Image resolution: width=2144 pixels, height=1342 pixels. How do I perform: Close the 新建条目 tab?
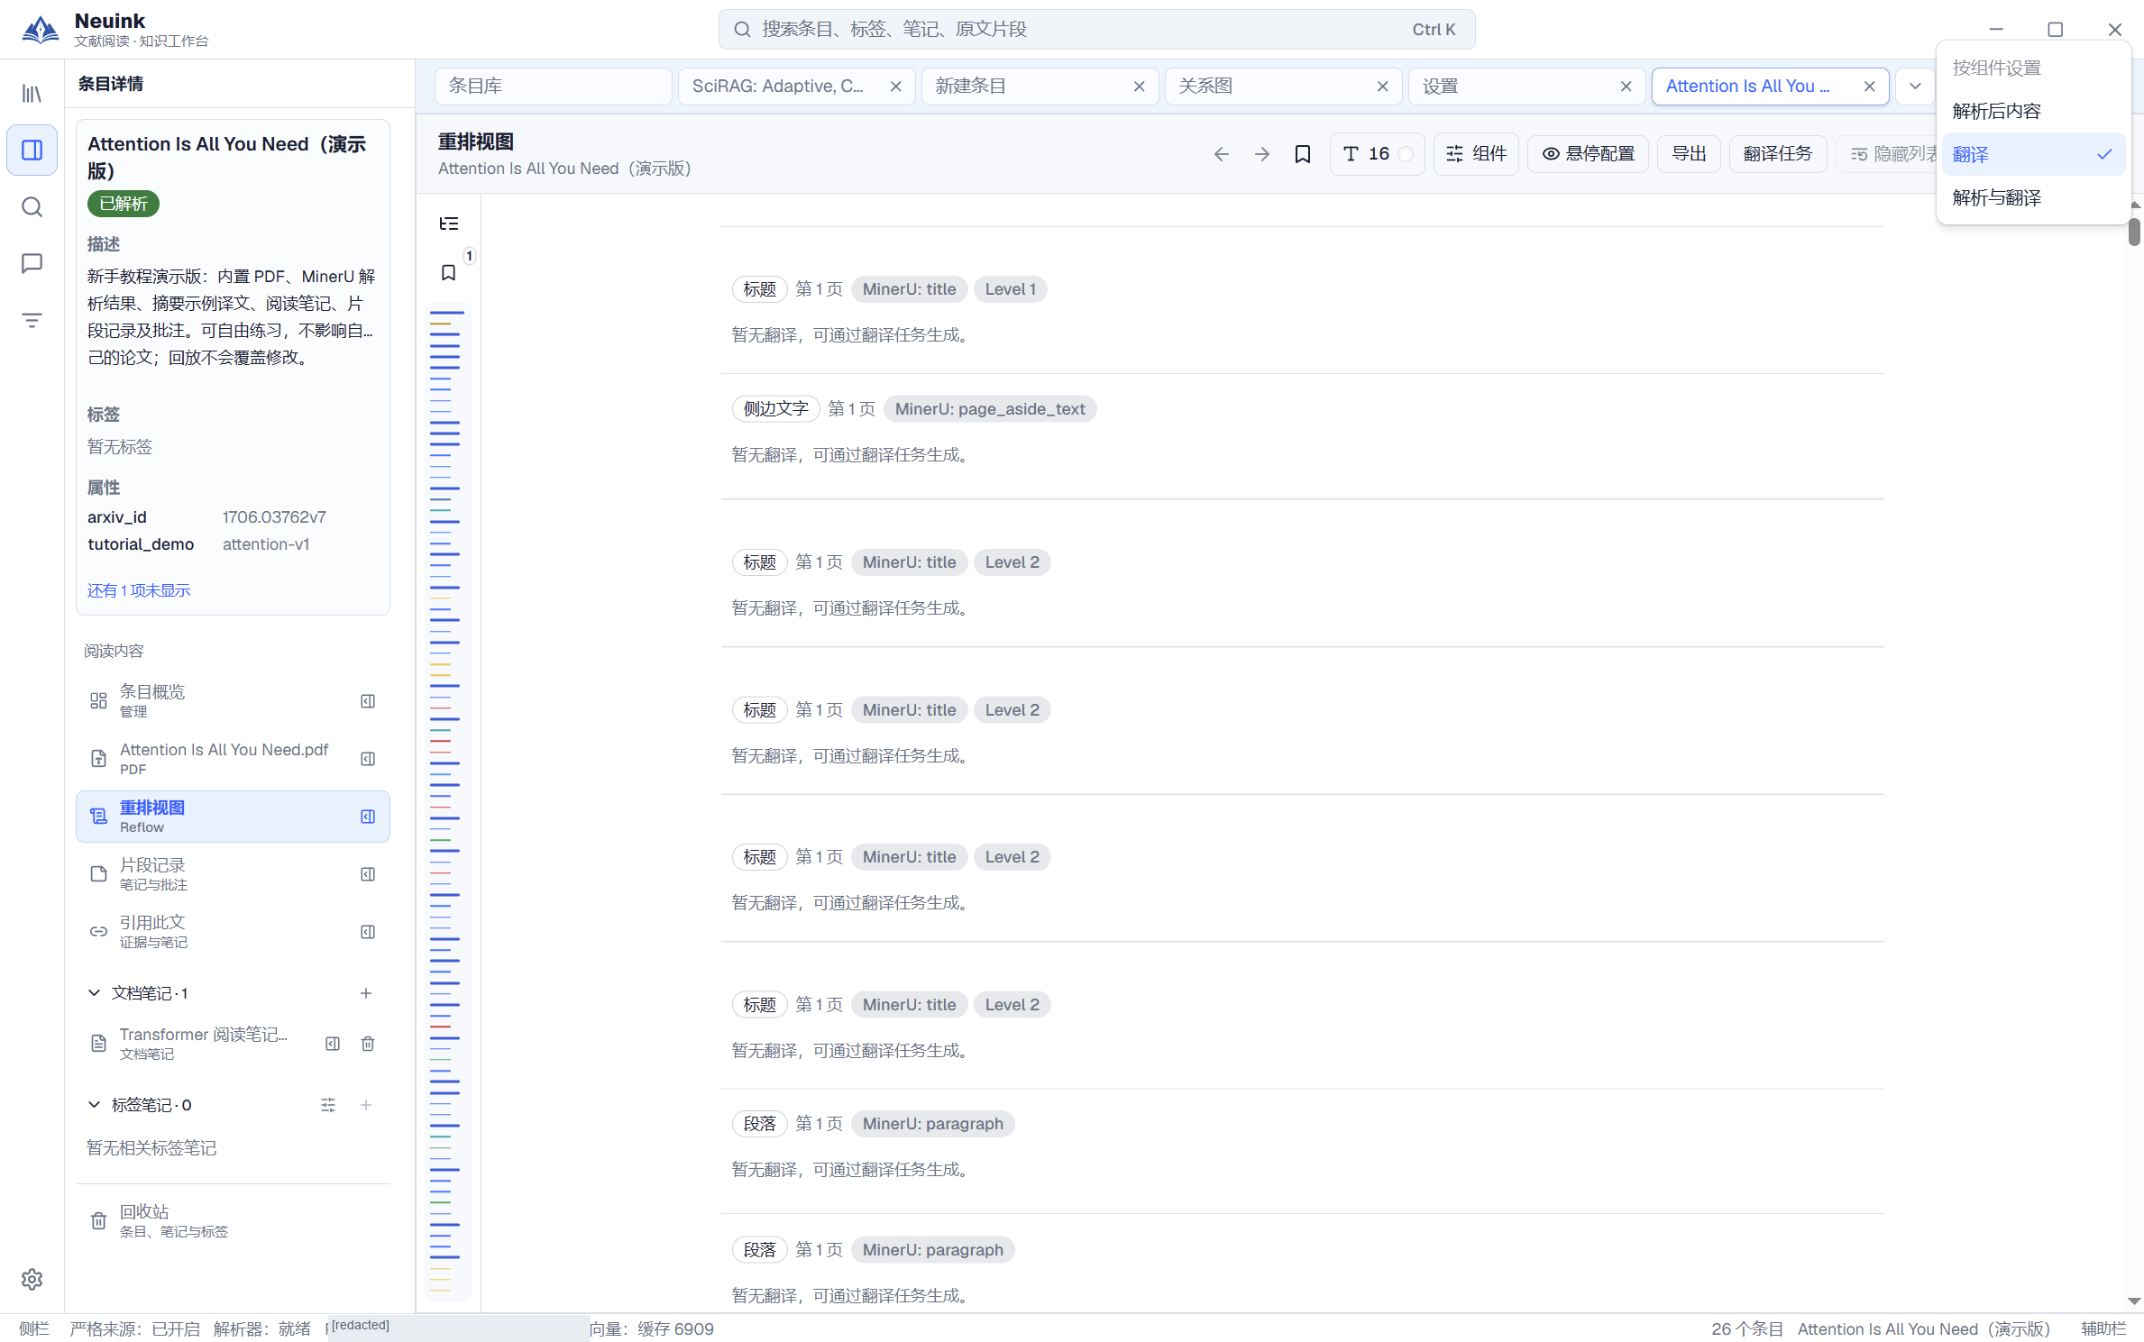click(x=1140, y=87)
